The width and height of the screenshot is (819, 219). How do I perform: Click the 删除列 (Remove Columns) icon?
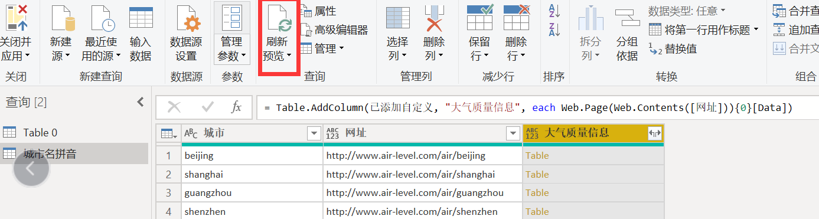click(434, 18)
